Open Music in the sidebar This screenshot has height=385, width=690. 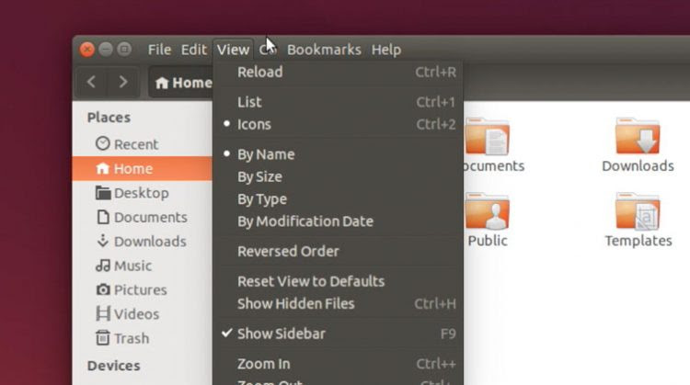[x=142, y=266]
